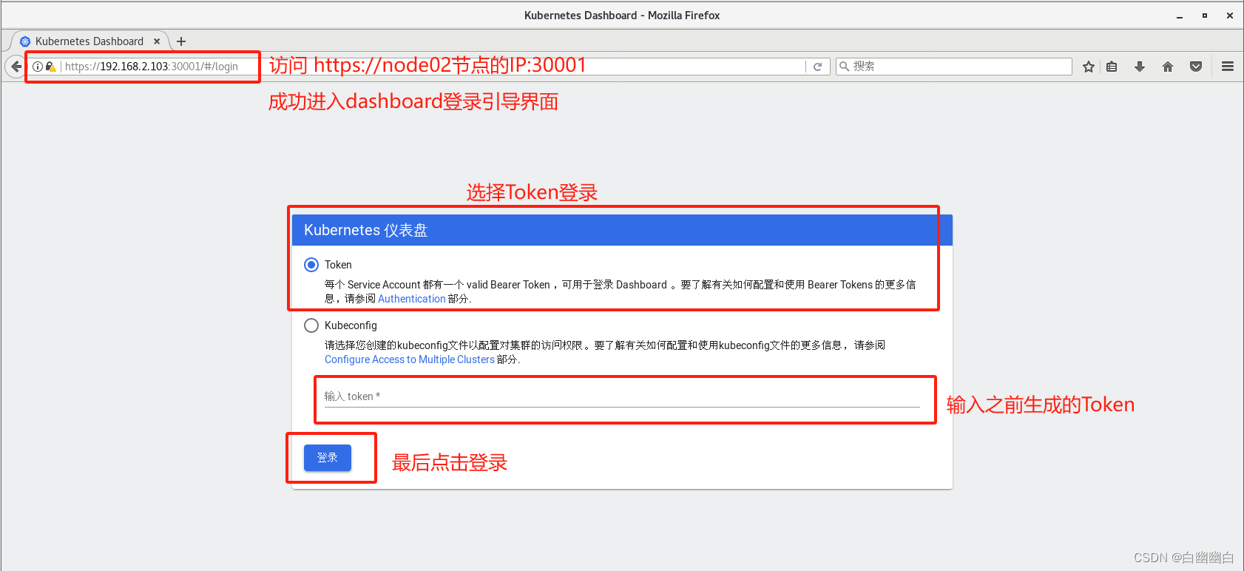Minimize the Firefox window
This screenshot has width=1244, height=571.
[1180, 16]
